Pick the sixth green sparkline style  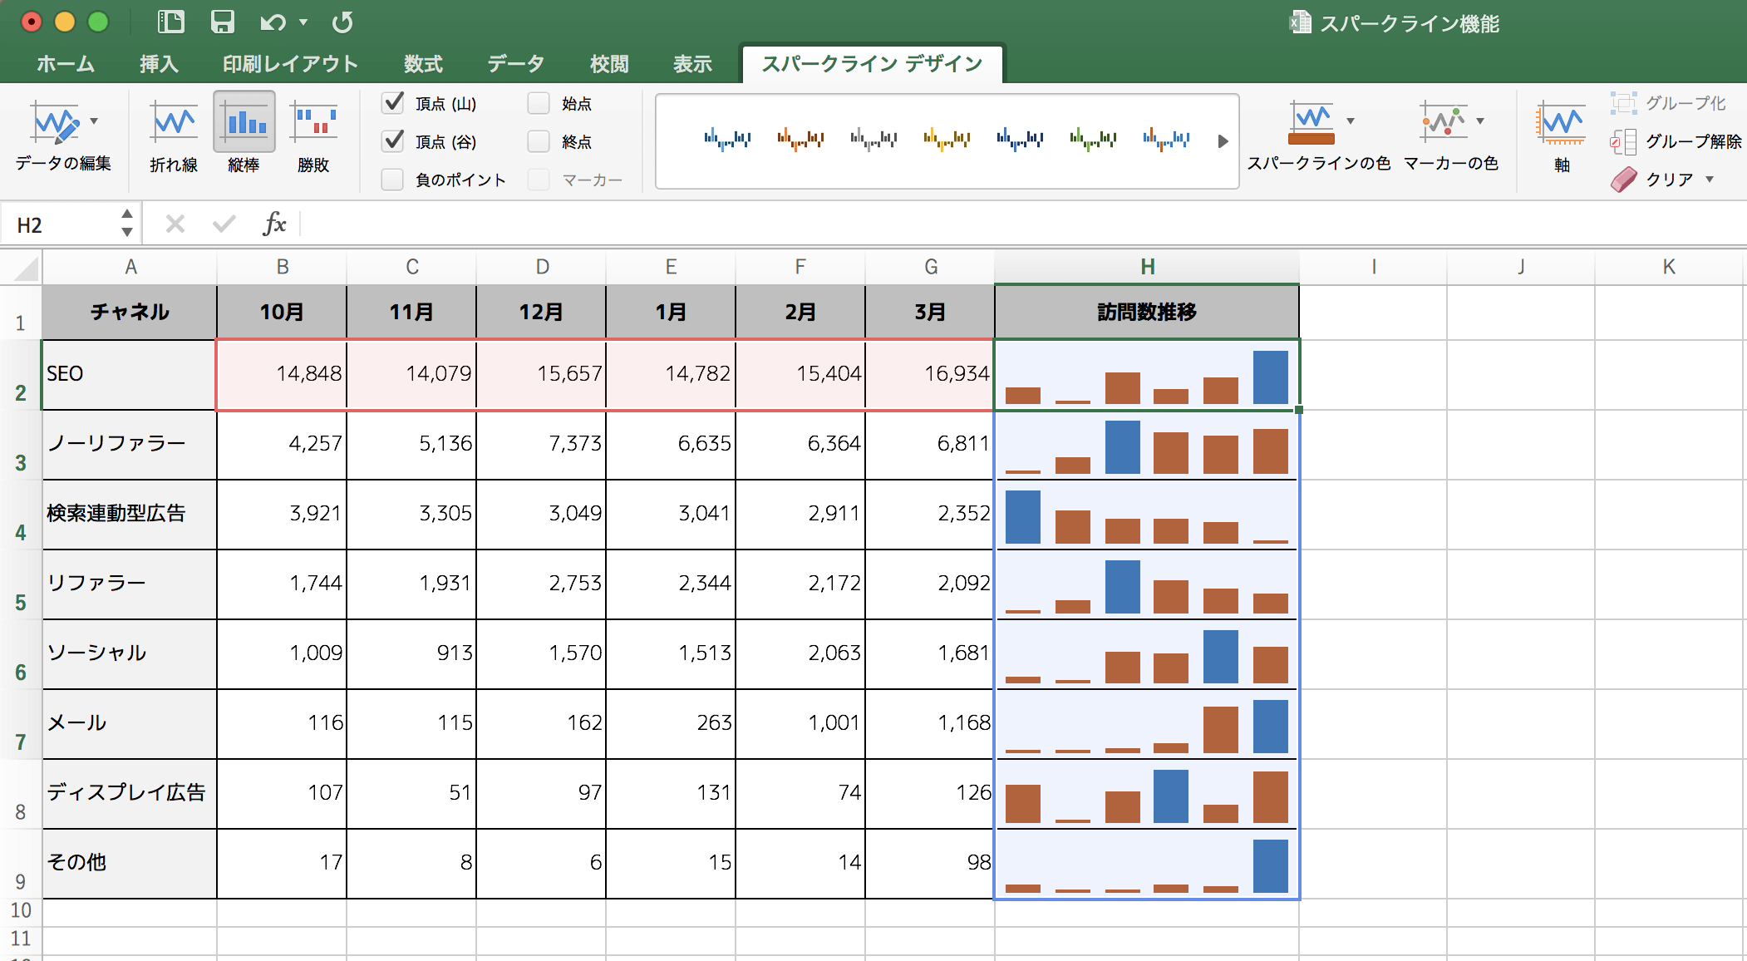click(x=1093, y=140)
